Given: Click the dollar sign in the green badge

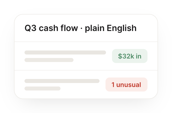Looking at the screenshot, I should (x=120, y=56).
